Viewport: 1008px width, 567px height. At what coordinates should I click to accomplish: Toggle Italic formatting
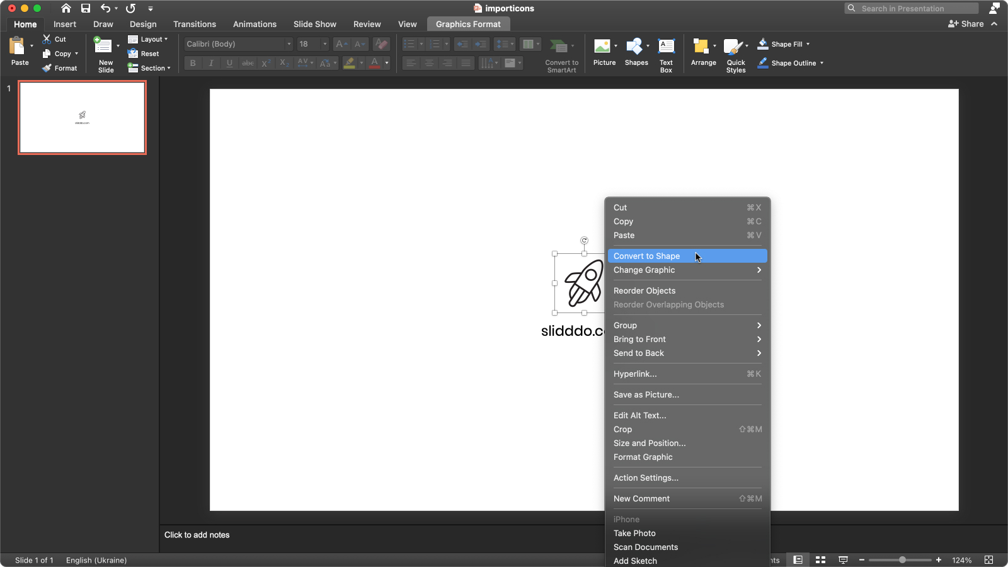point(211,63)
